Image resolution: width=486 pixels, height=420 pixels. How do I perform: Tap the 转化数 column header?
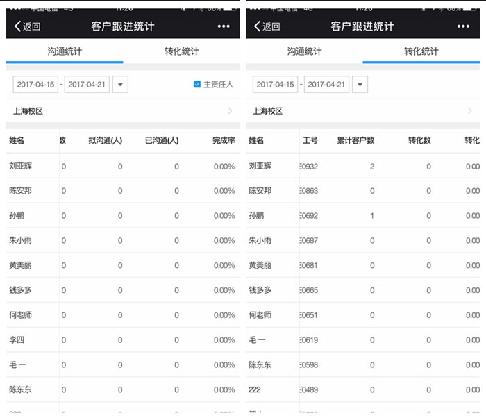[419, 140]
